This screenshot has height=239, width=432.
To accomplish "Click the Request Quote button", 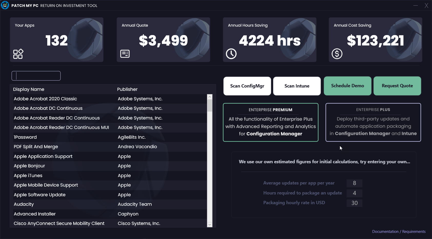I will point(397,86).
